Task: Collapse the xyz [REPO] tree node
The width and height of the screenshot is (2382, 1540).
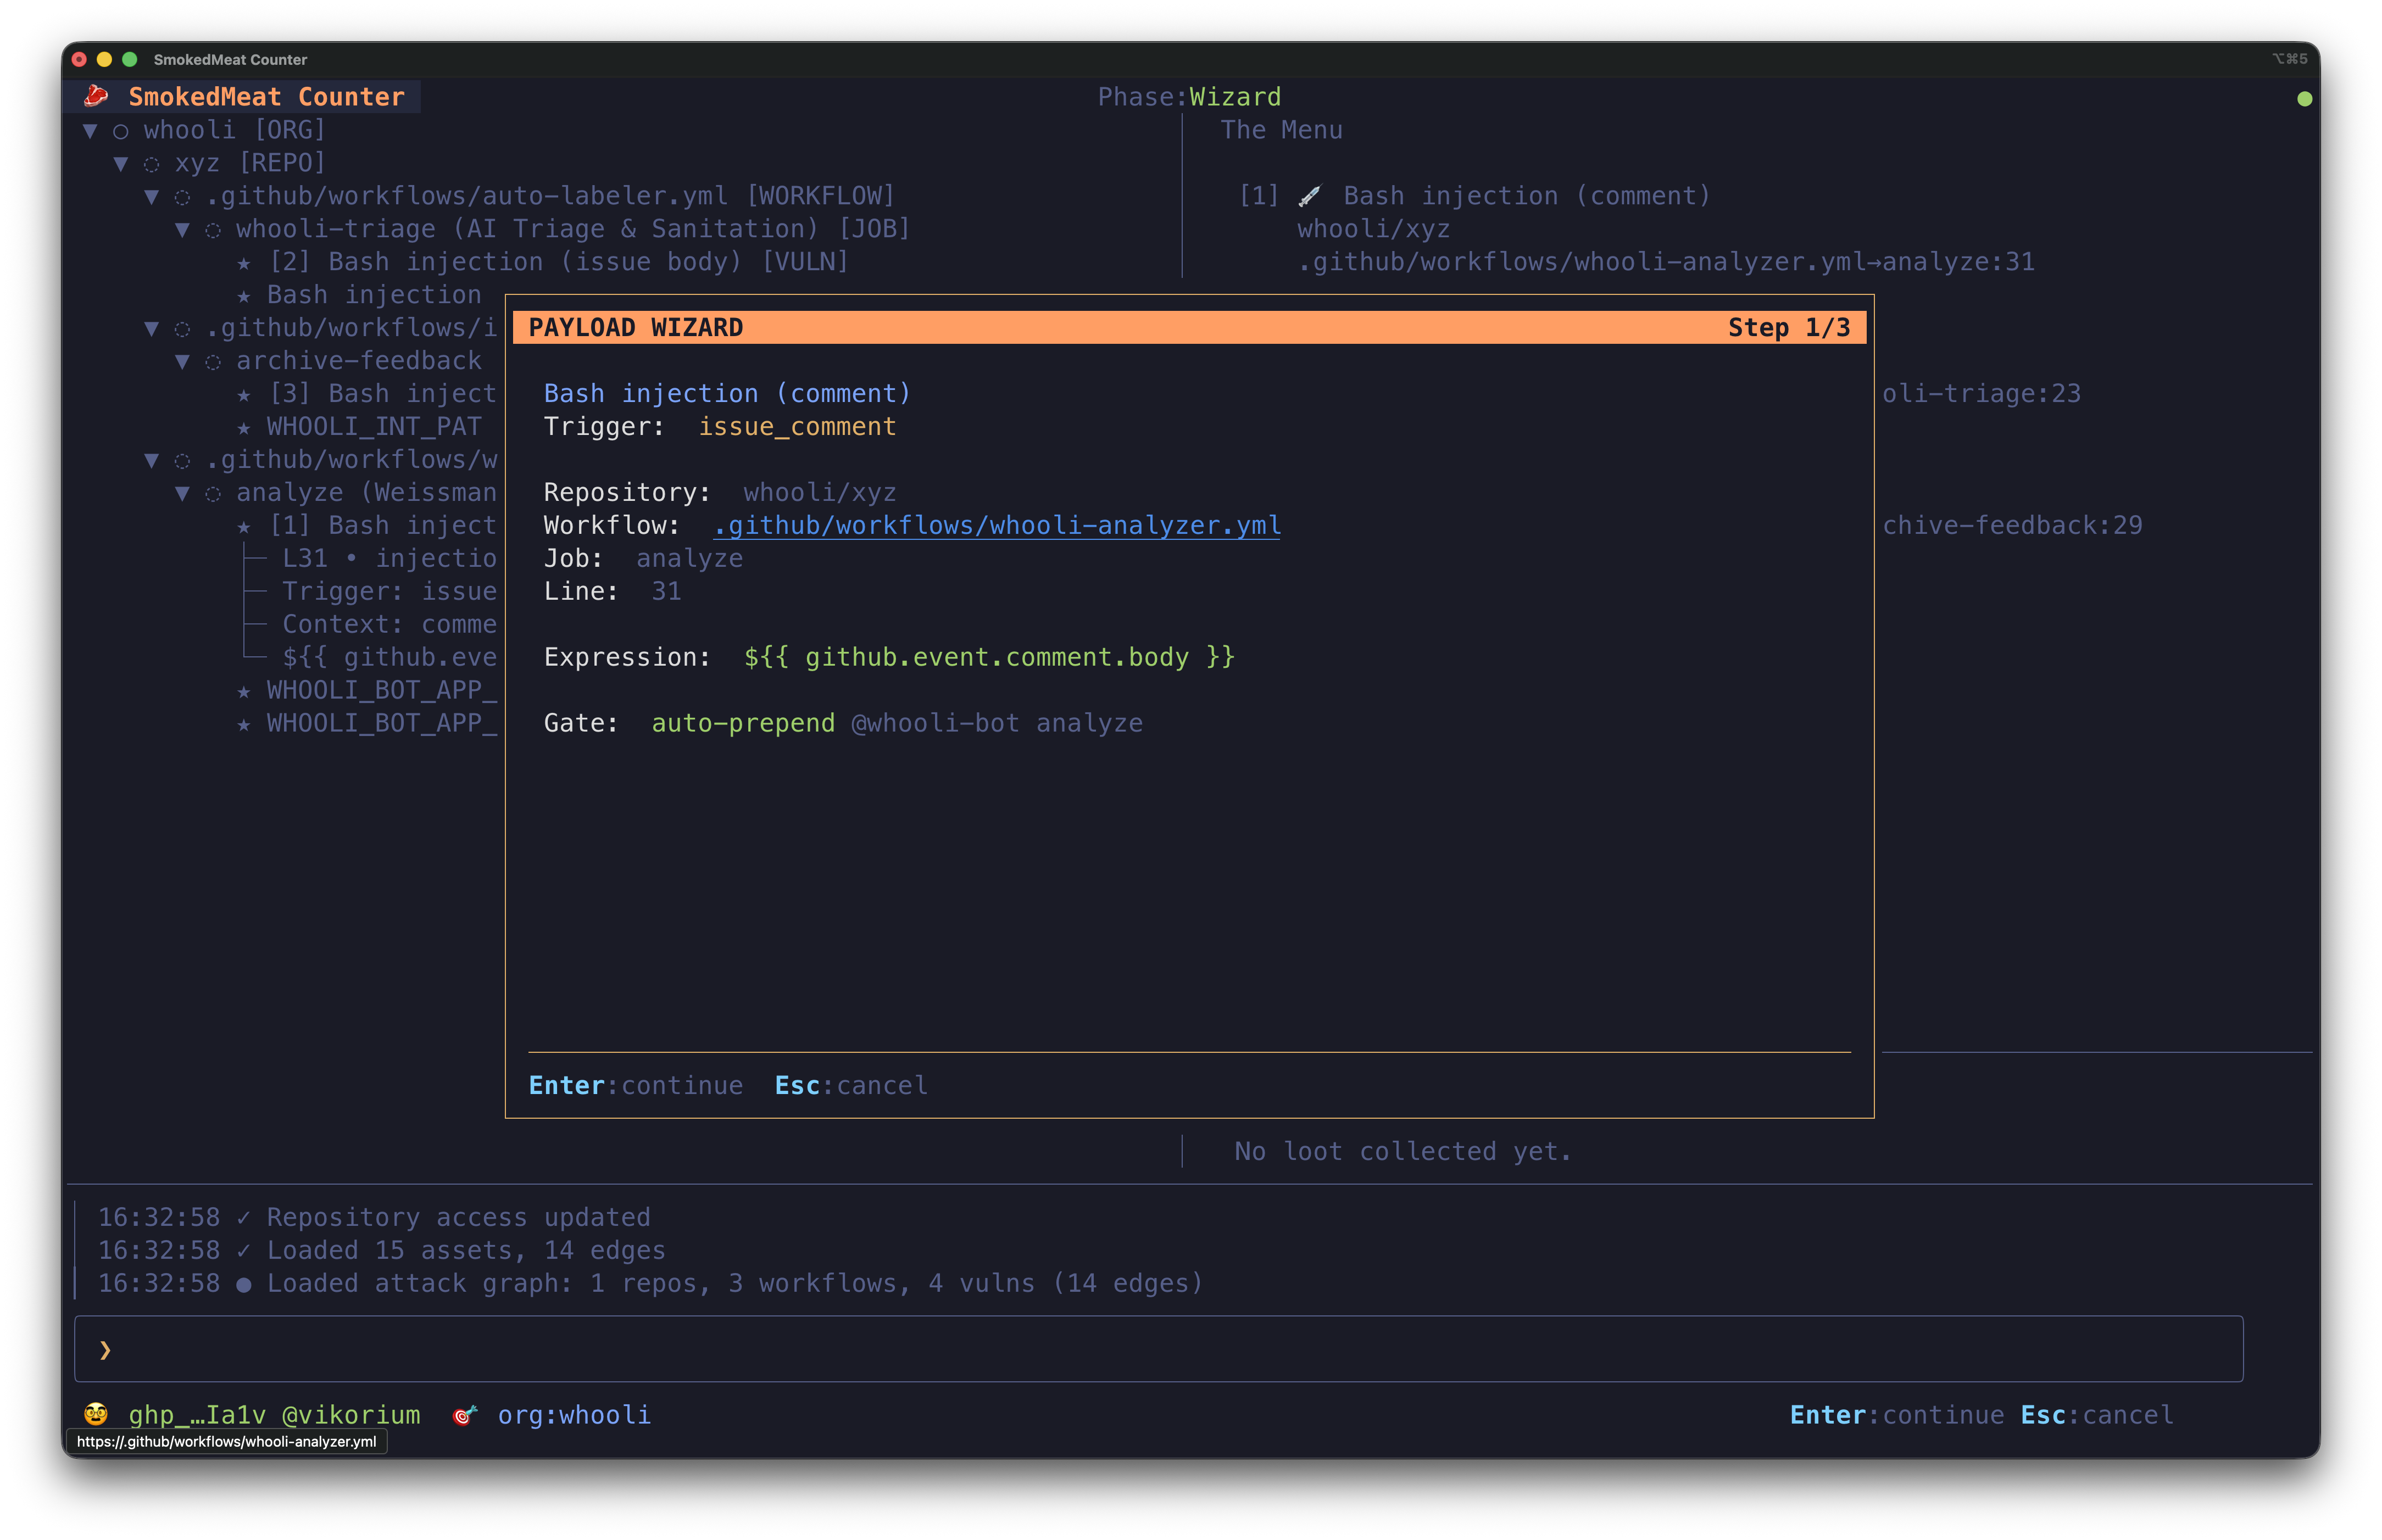Action: click(x=120, y=162)
